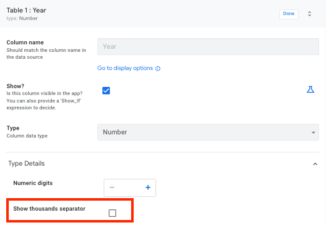The image size is (326, 225).
Task: Click the Table 1 : Year heading
Action: [26, 10]
